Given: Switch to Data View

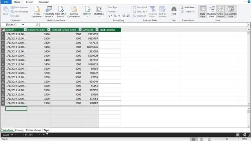Looking at the screenshot, I should tap(203, 12).
